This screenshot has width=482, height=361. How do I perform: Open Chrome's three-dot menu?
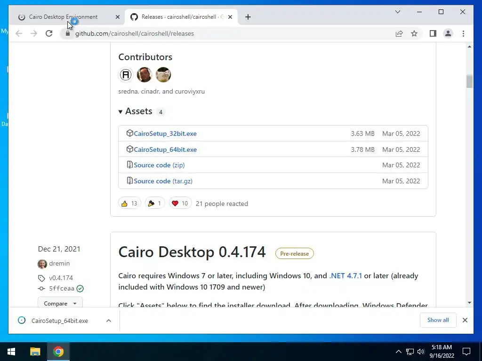point(463,33)
